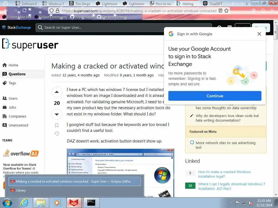Toggle reader view icon in address bar

pyautogui.click(x=220, y=11)
